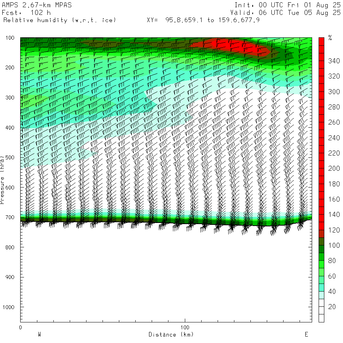Select the 700 hPa pressure axis label

click(10, 218)
